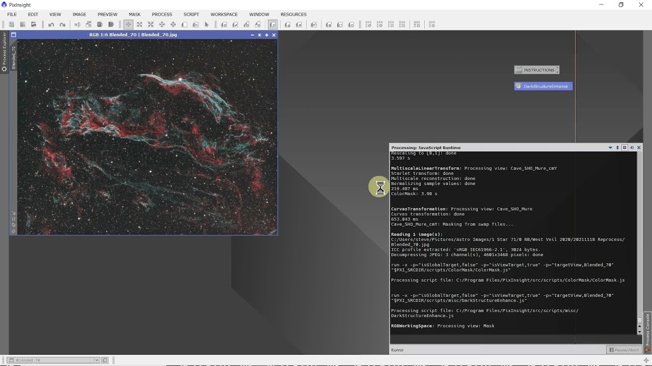Select the Blended_70 vertical view tab

click(x=13, y=57)
